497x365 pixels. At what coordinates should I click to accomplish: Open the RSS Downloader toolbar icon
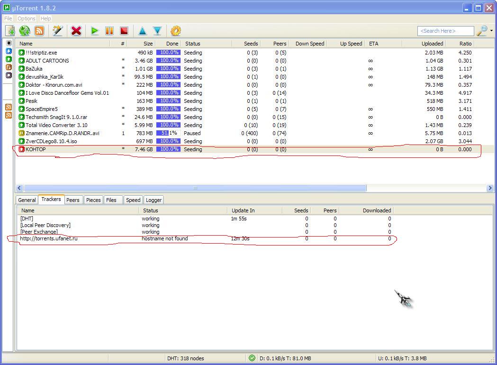click(x=39, y=31)
